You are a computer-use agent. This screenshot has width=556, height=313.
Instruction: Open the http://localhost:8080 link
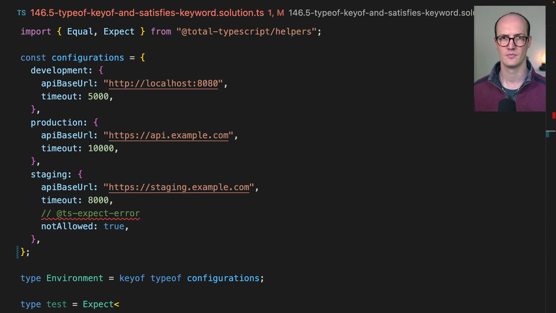[163, 83]
